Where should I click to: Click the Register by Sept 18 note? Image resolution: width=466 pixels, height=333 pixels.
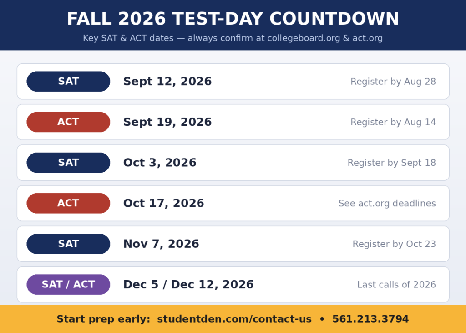tap(392, 163)
